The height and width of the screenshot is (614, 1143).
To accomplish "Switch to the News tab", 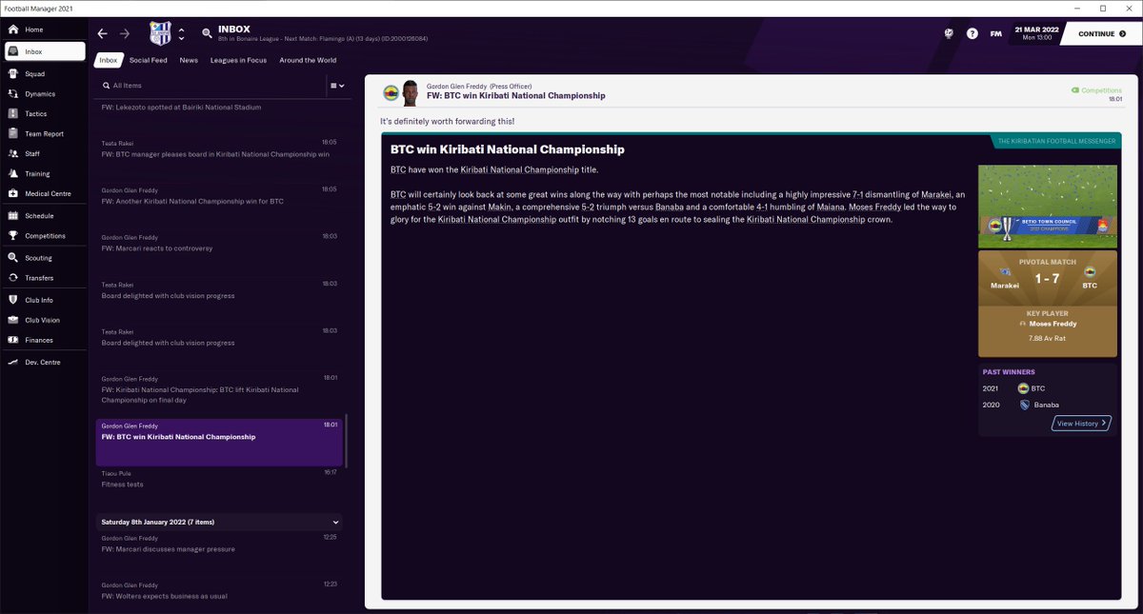I will [189, 60].
